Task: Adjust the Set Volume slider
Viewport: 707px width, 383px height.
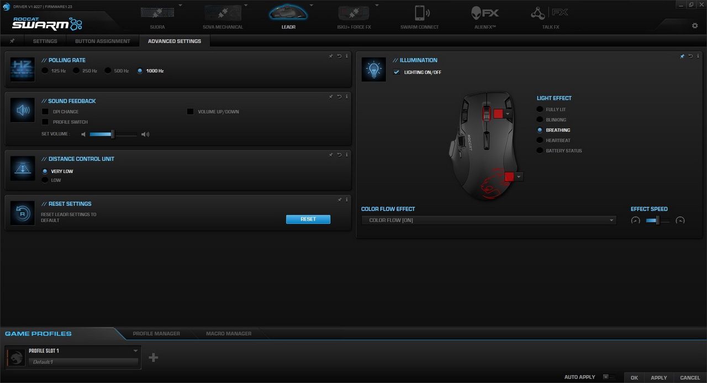Action: click(x=113, y=134)
